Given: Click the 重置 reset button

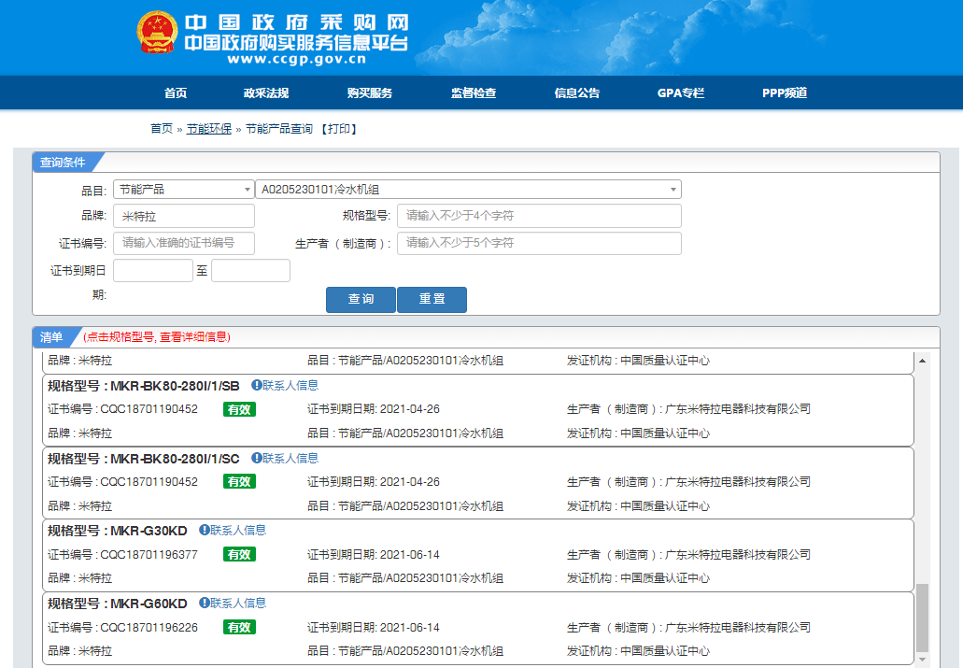Looking at the screenshot, I should click(432, 299).
